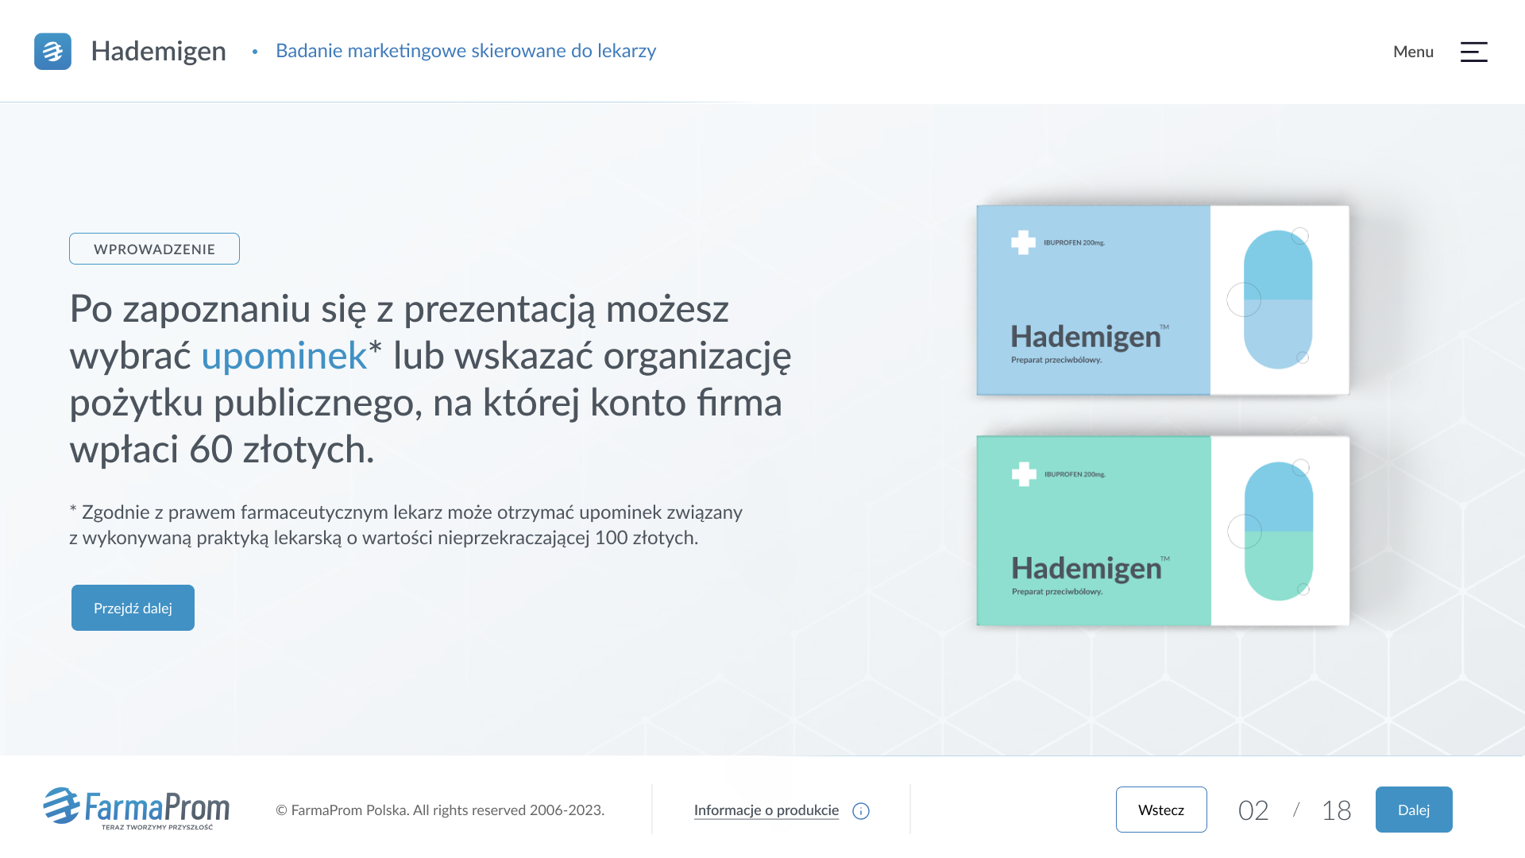Click 'Badanie marketingowe skierowane do lekarzy' subtitle
The height and width of the screenshot is (858, 1525).
466,51
